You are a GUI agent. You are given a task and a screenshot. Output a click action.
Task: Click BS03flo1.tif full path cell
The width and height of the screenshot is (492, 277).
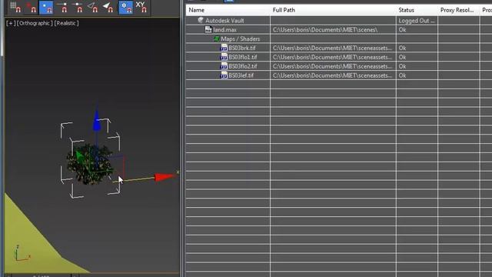(x=333, y=57)
